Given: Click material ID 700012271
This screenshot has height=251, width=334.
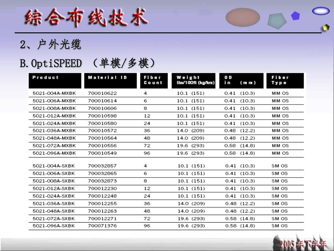Looking at the screenshot, I should coord(102,219).
